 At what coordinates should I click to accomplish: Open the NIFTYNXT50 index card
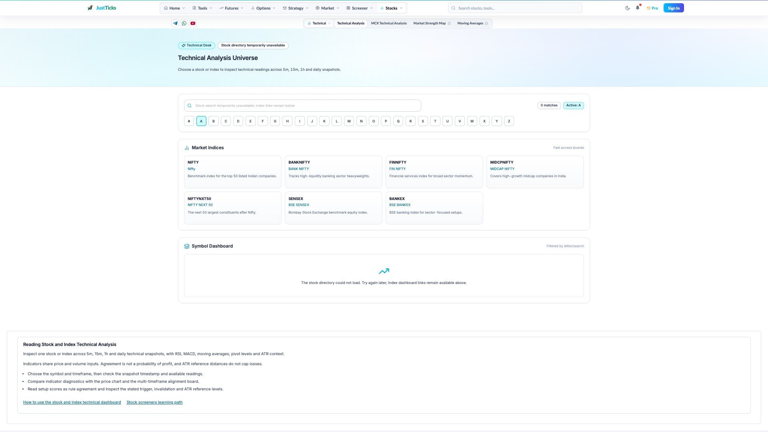point(233,208)
